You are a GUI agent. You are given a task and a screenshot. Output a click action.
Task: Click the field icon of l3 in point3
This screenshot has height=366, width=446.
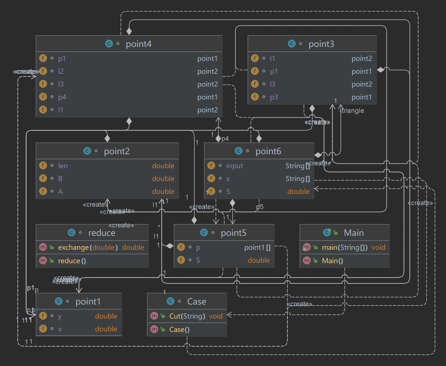coord(255,84)
